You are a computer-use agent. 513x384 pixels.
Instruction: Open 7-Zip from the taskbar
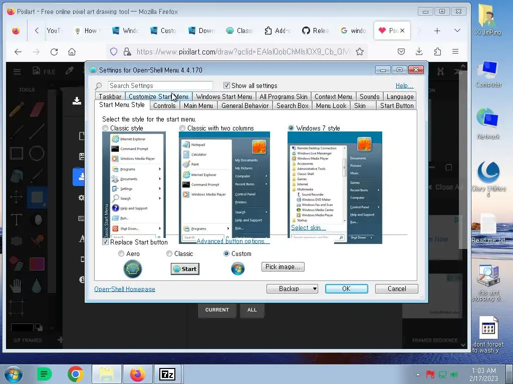click(167, 374)
